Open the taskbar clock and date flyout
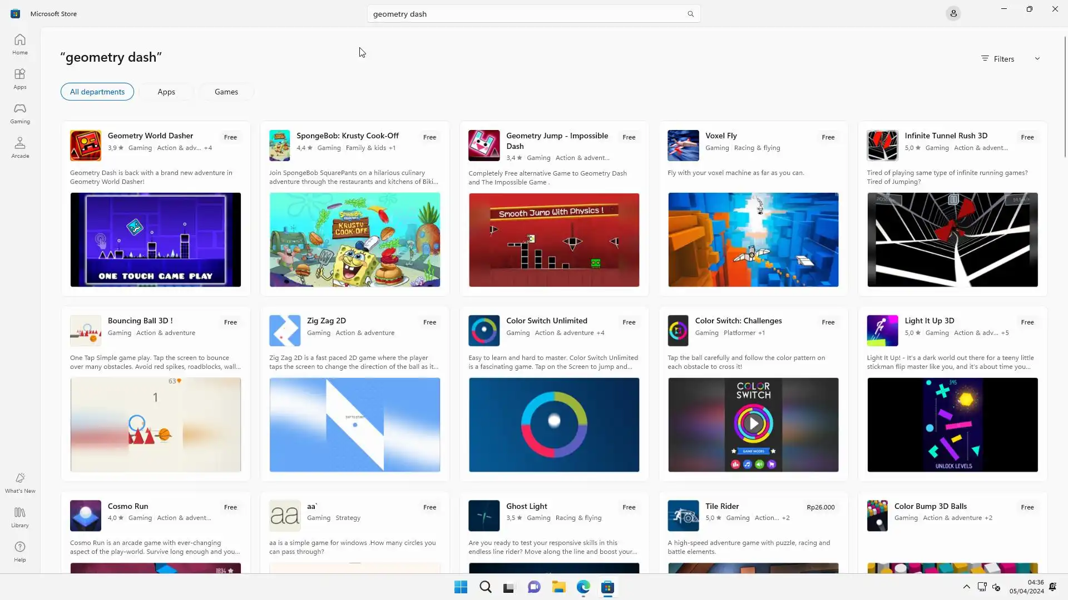 [x=1026, y=587]
